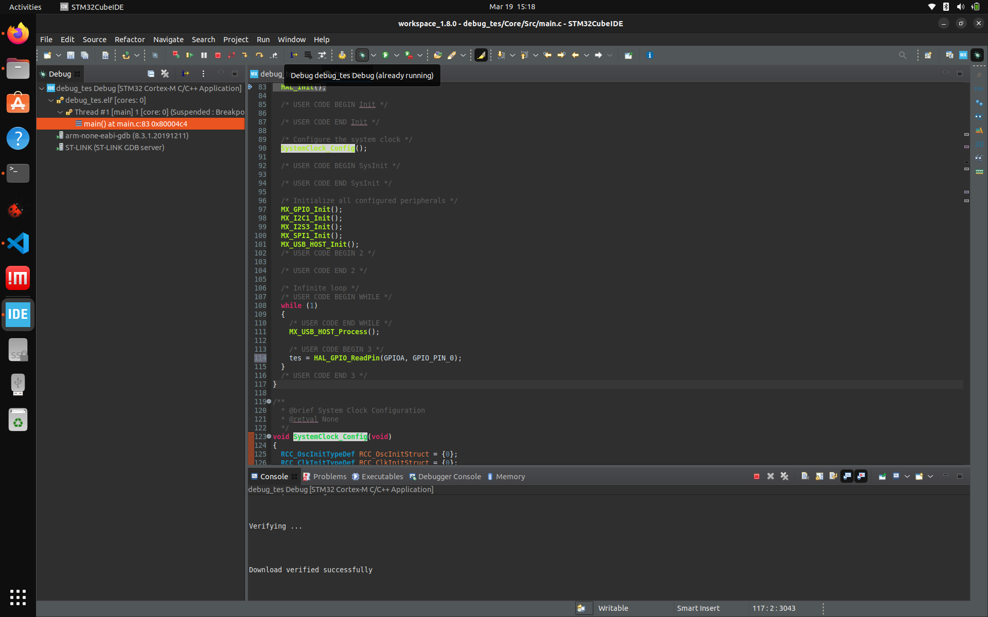Click the Step Return toolbar icon
Image resolution: width=988 pixels, height=617 pixels.
point(274,55)
